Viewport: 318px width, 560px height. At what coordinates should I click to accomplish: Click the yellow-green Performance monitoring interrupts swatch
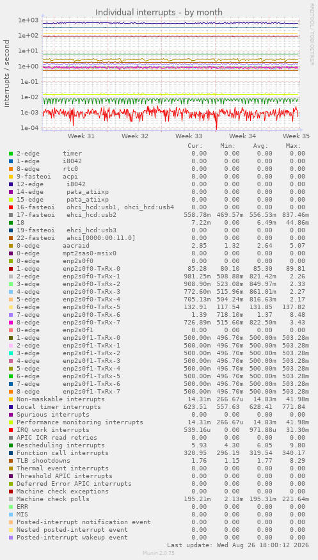pos(11,422)
